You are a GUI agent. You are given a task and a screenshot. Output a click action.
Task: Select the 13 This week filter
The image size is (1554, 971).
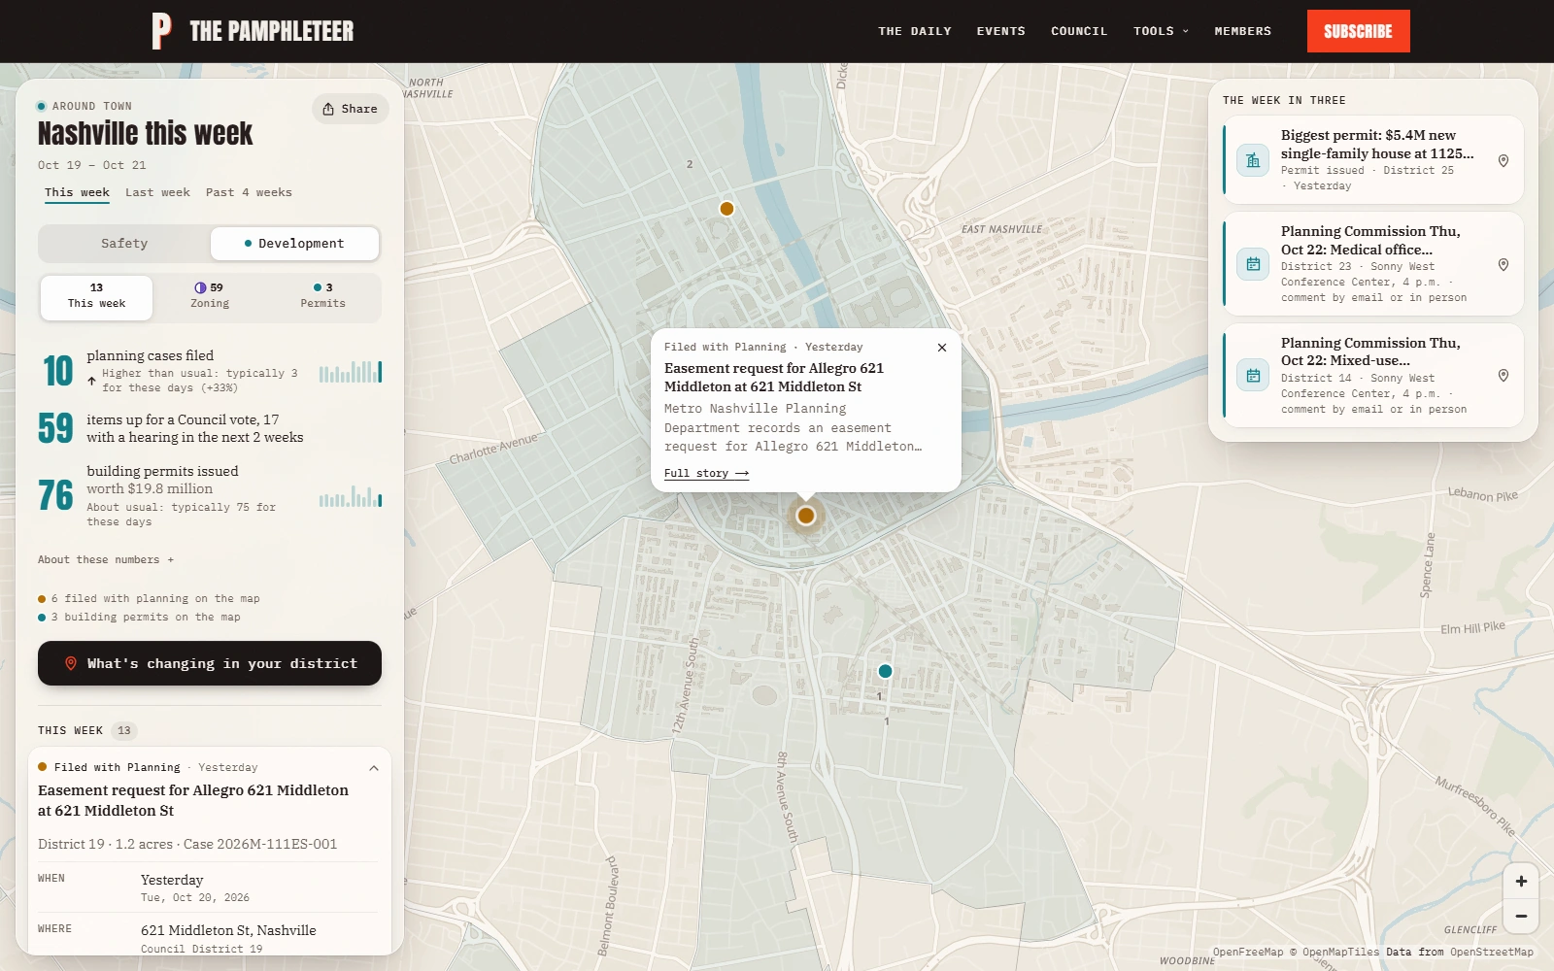coord(96,297)
